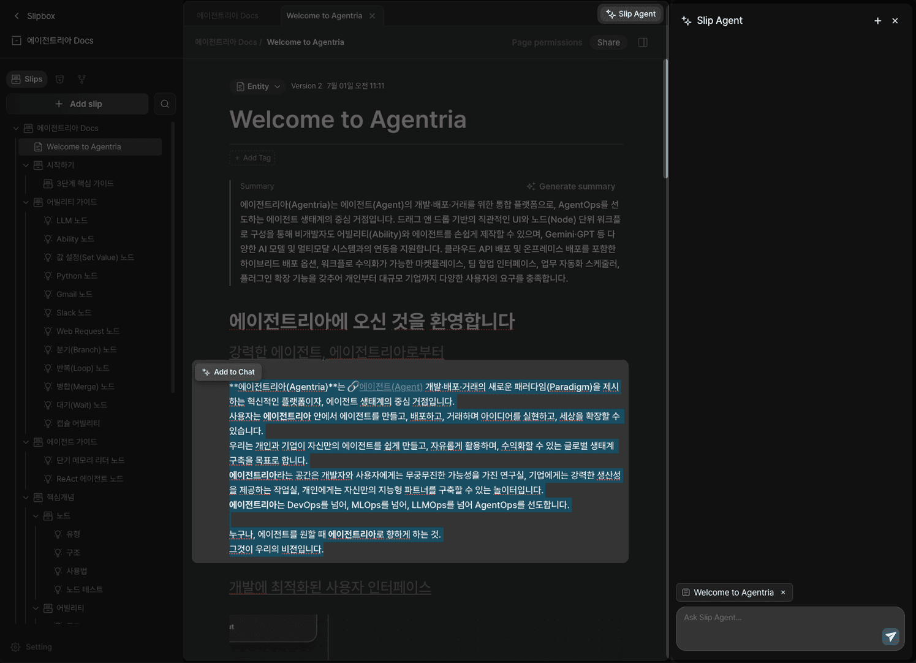
Task: Collapse the 노드 folder under 핵심개념
Action: [36, 516]
